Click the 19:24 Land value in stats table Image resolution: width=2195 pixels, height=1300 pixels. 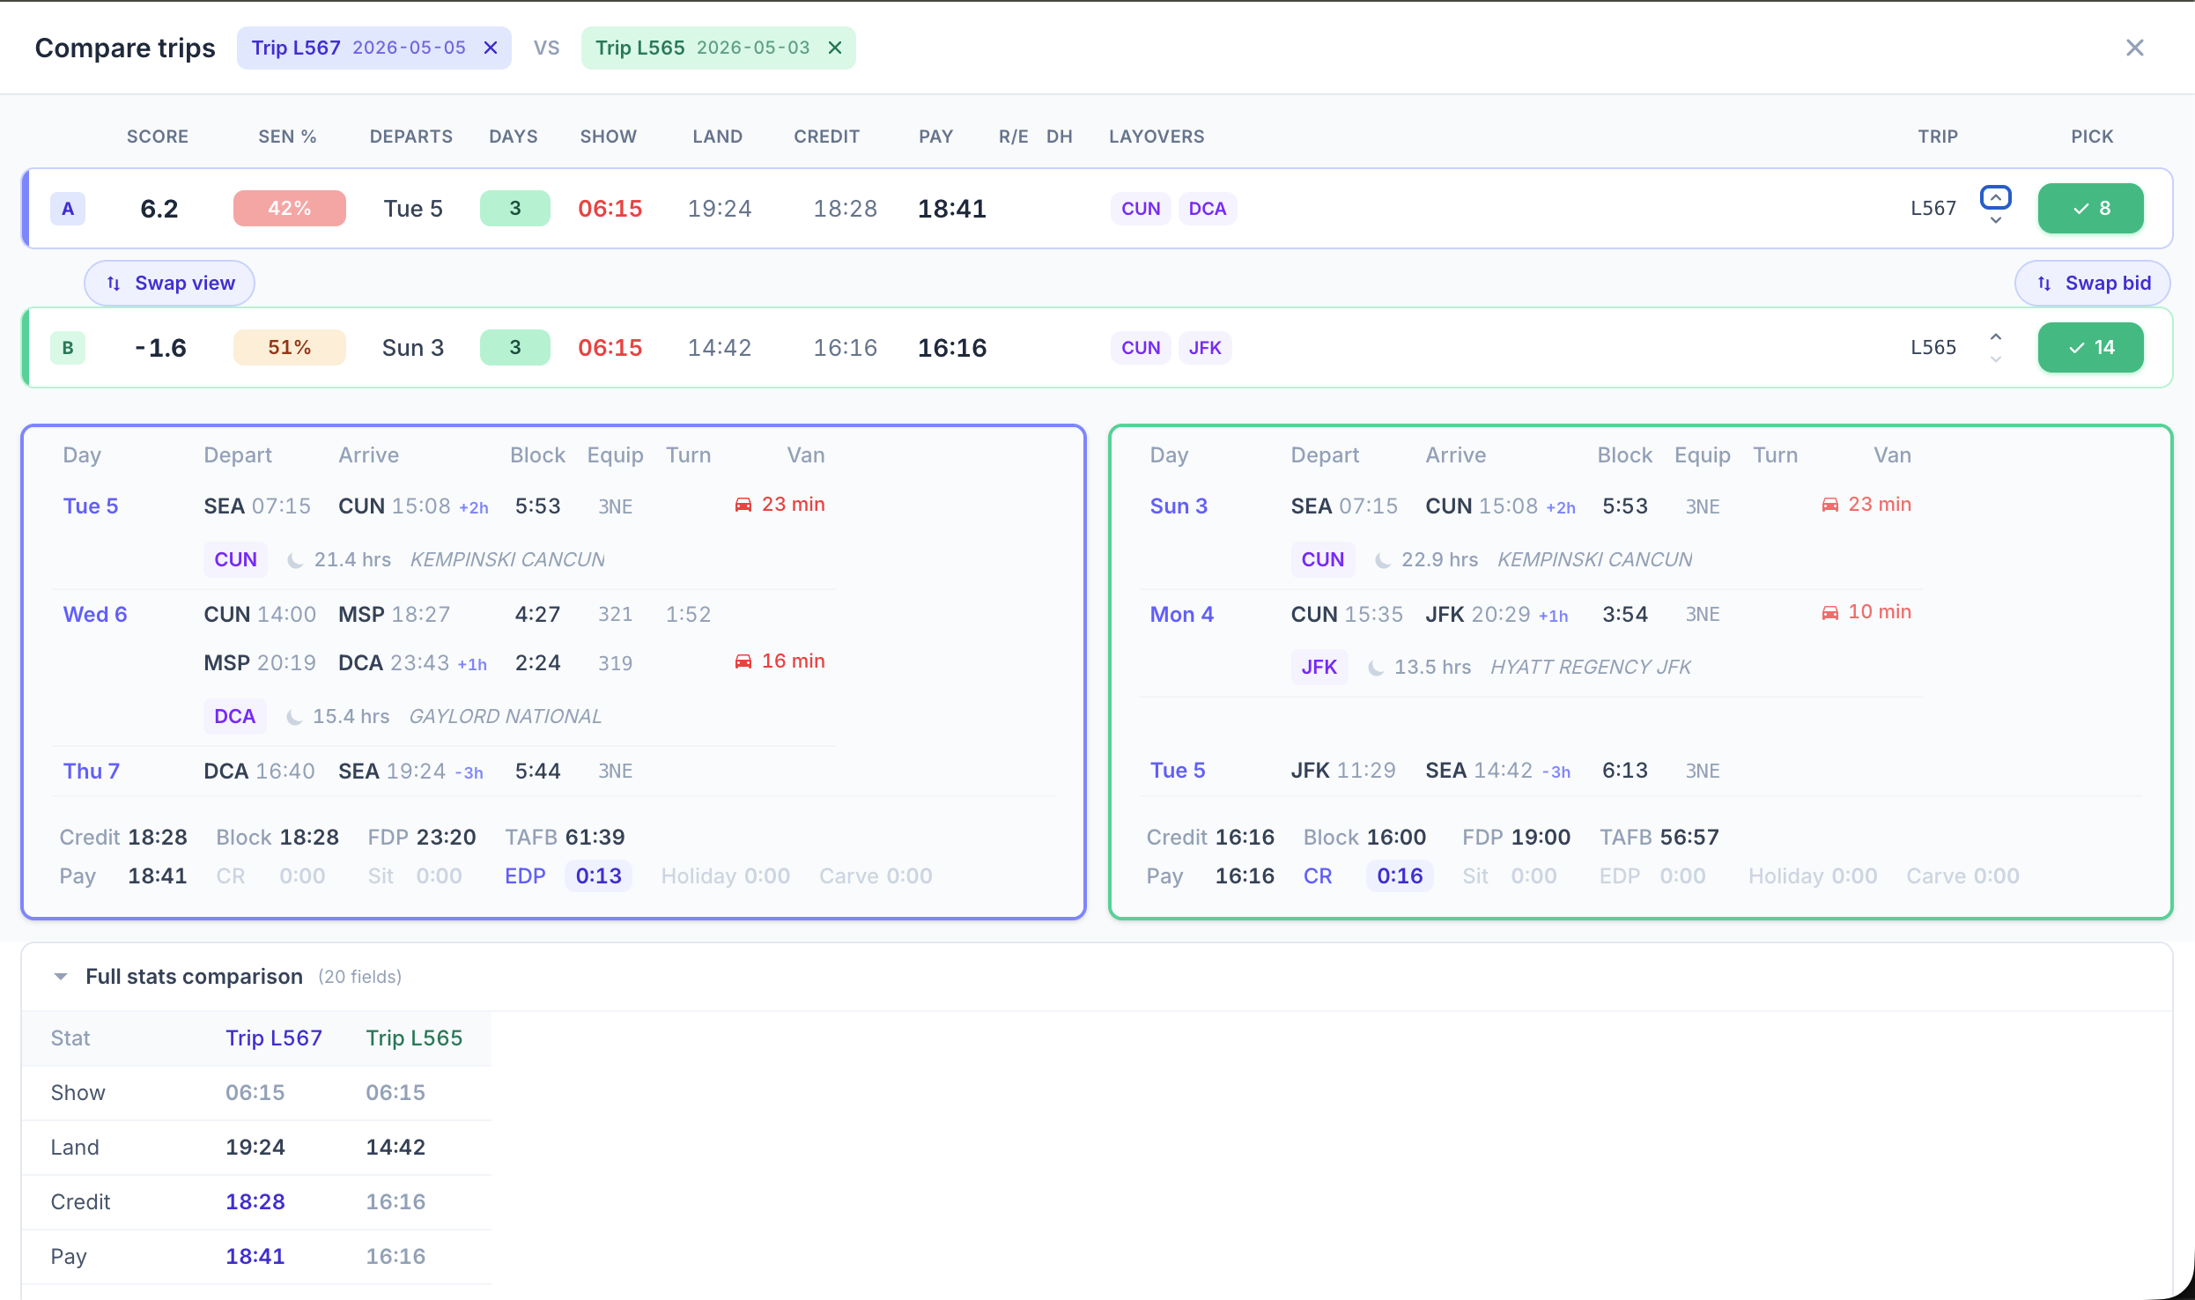(255, 1148)
